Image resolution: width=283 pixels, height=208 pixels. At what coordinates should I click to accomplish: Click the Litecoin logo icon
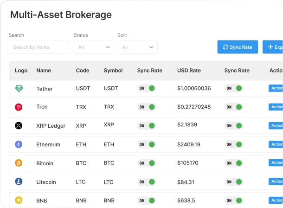pyautogui.click(x=19, y=182)
